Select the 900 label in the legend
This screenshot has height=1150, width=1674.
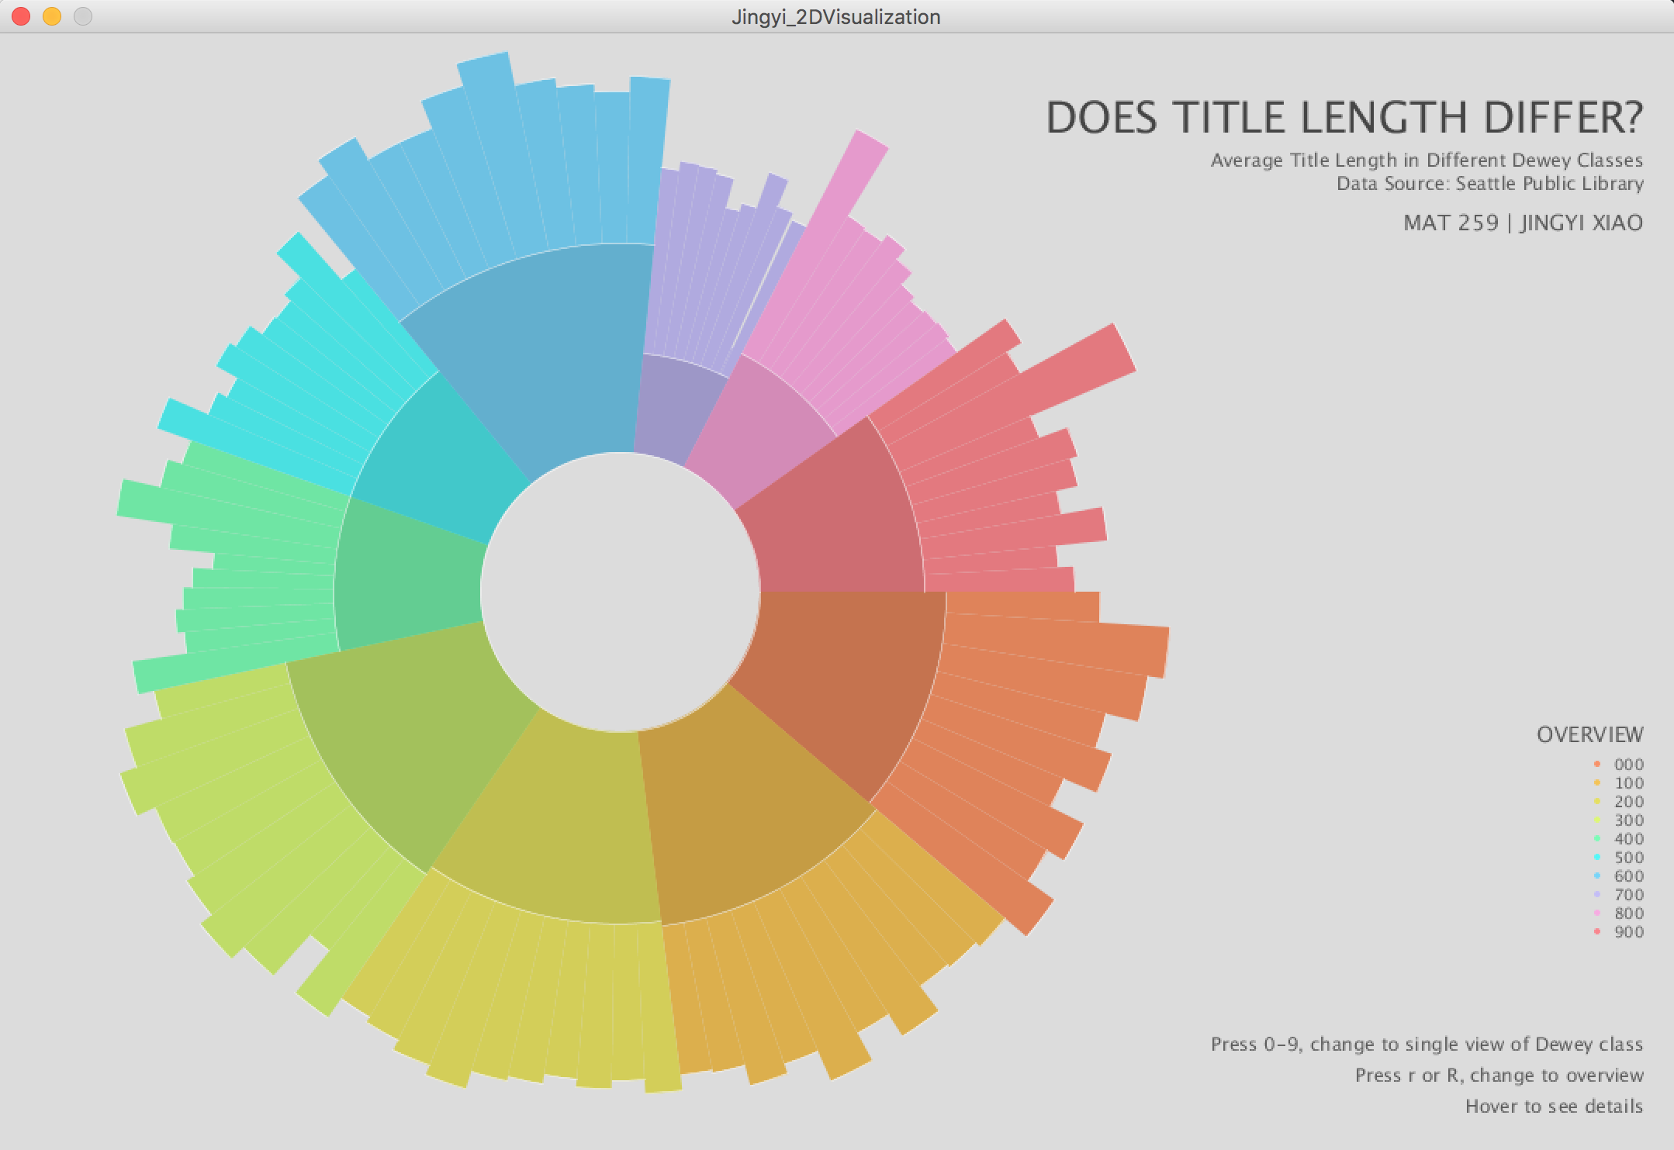click(1629, 932)
